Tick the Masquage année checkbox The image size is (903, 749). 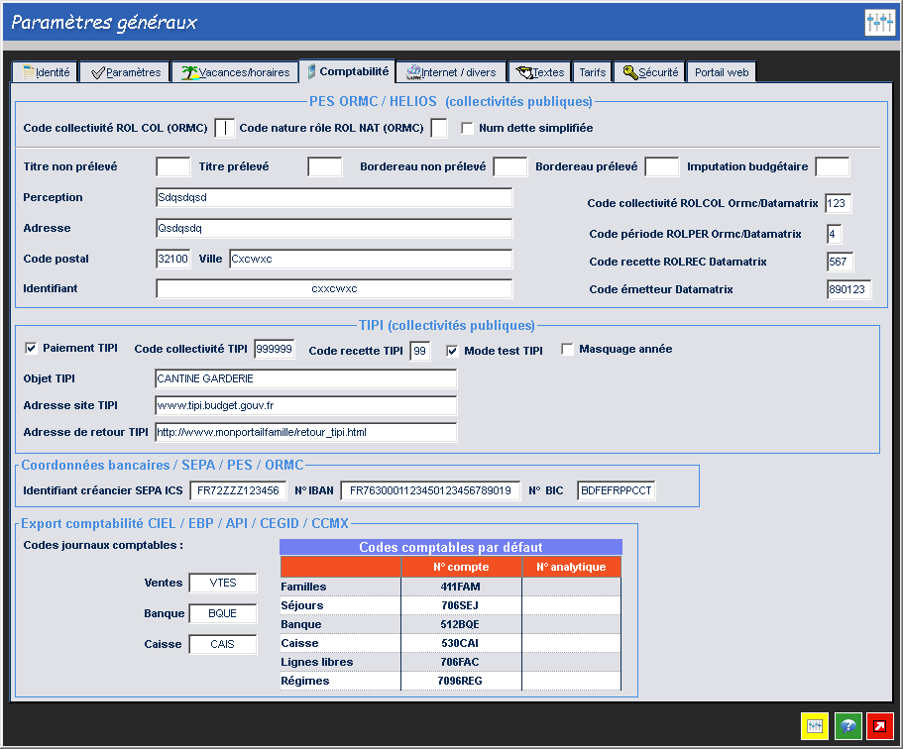pos(568,349)
